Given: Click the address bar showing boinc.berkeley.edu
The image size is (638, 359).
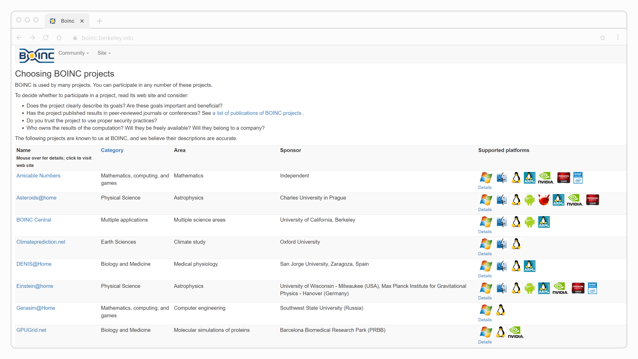Looking at the screenshot, I should point(107,38).
